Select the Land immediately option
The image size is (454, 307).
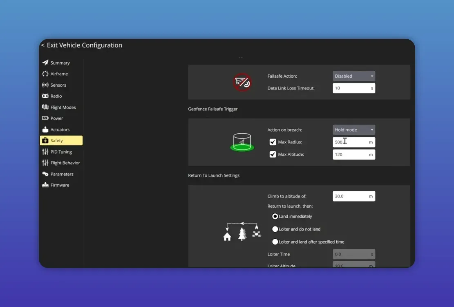[x=275, y=216]
